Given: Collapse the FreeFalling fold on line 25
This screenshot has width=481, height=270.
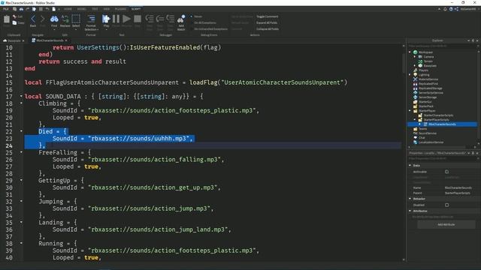Looking at the screenshot, I should tap(21, 152).
